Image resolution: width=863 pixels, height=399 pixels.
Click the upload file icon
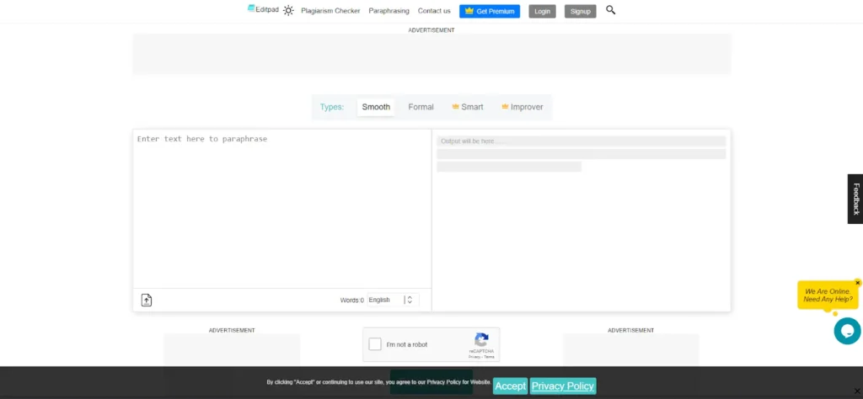pyautogui.click(x=147, y=300)
